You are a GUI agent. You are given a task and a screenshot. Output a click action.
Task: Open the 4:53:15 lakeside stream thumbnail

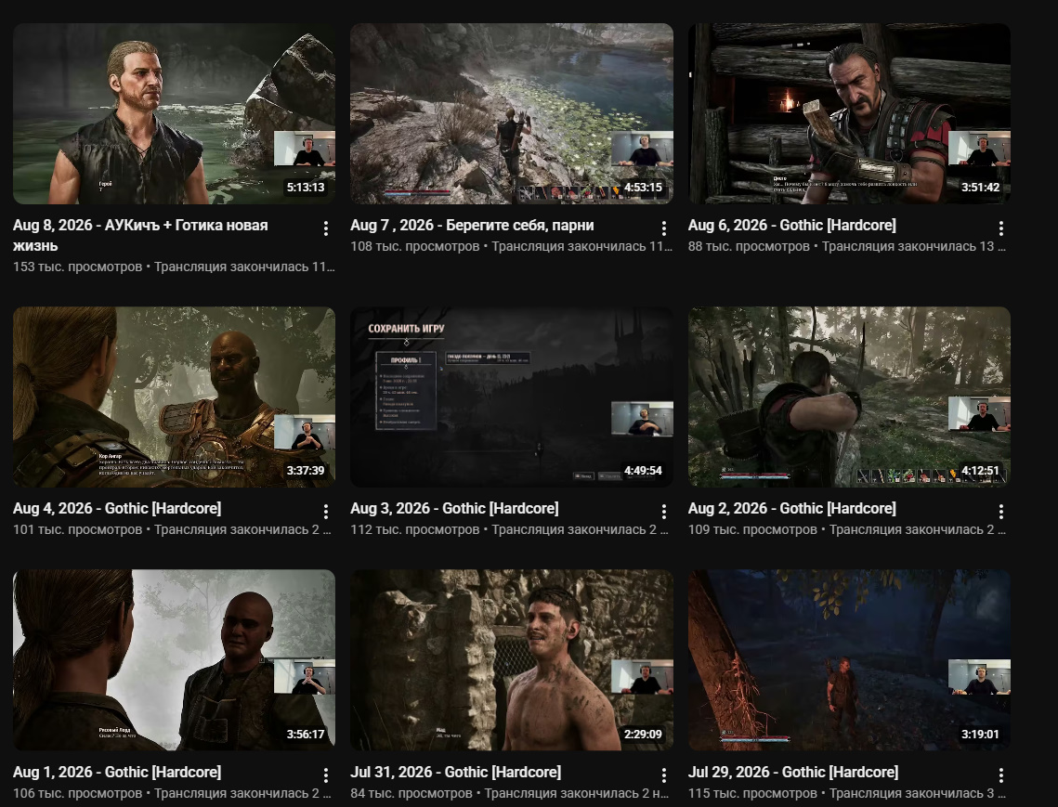coord(512,113)
